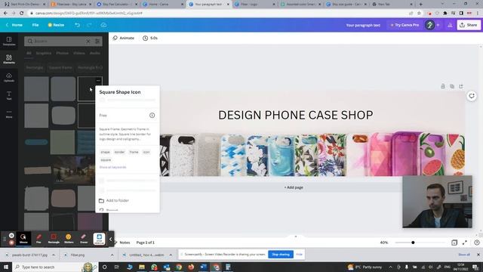This screenshot has width=483, height=272.
Task: Go back to Home
Action: (x=14, y=25)
